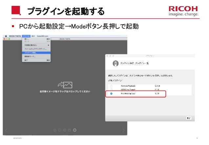Choose ファームウェアアップデート… menu entry
Viewport: 209px width, 145px height.
(x=36, y=49)
